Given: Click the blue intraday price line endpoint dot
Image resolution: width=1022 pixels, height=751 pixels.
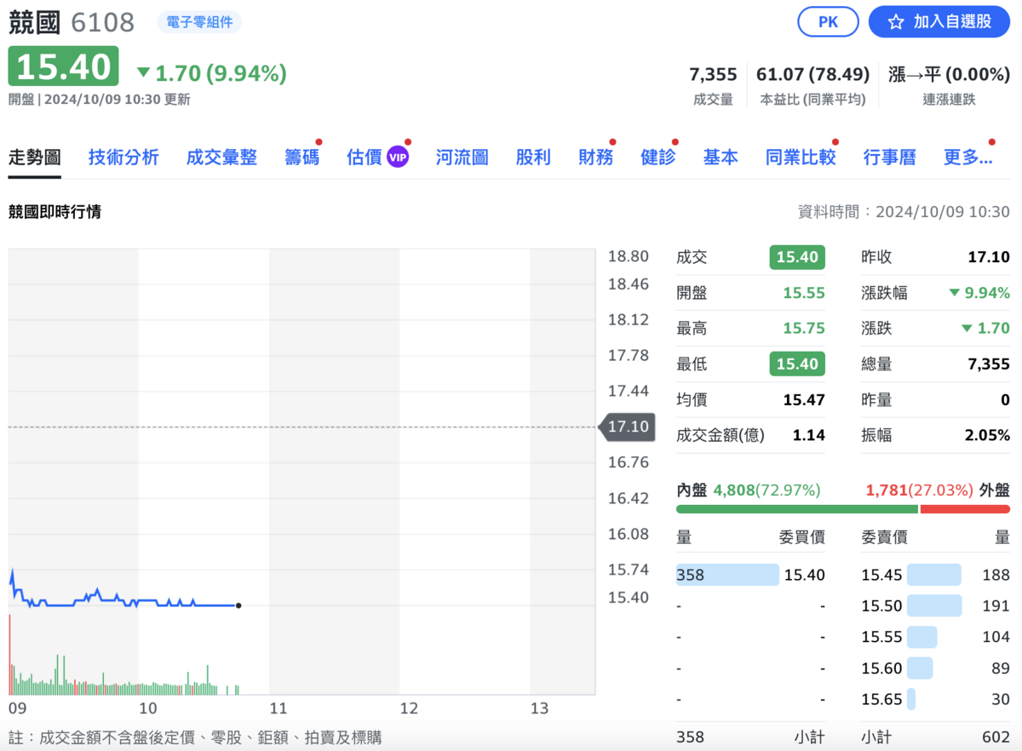Looking at the screenshot, I should pos(238,605).
